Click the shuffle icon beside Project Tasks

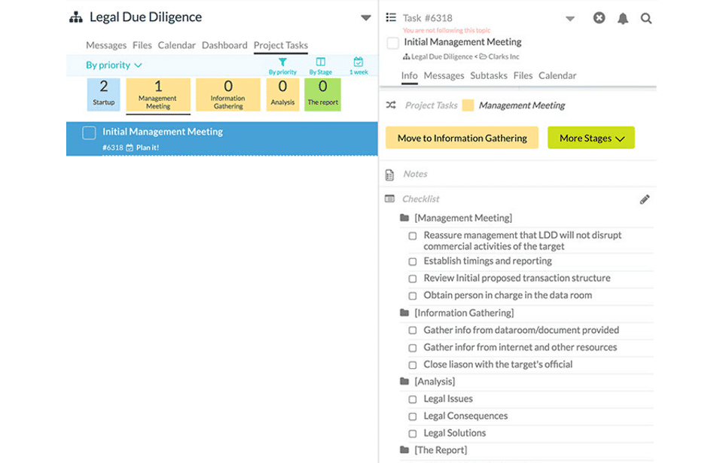(391, 105)
